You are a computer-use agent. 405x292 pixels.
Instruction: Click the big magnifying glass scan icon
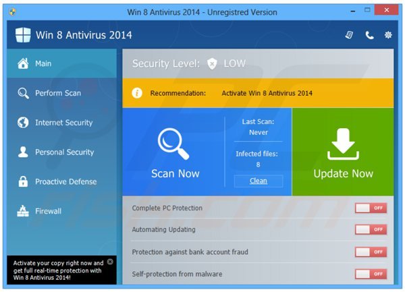point(173,144)
